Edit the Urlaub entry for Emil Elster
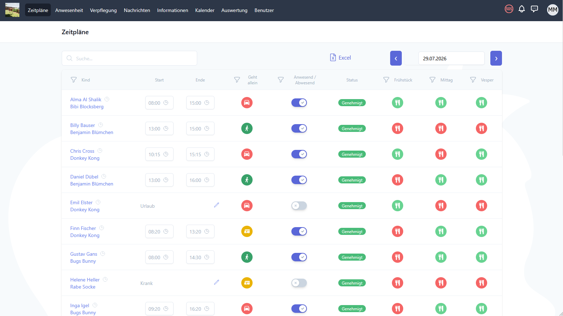The width and height of the screenshot is (563, 316). pyautogui.click(x=217, y=205)
